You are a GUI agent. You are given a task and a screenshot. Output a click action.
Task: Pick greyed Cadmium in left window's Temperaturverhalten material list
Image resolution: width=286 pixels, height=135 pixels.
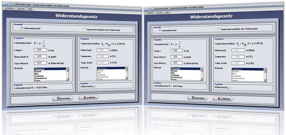coord(111,75)
